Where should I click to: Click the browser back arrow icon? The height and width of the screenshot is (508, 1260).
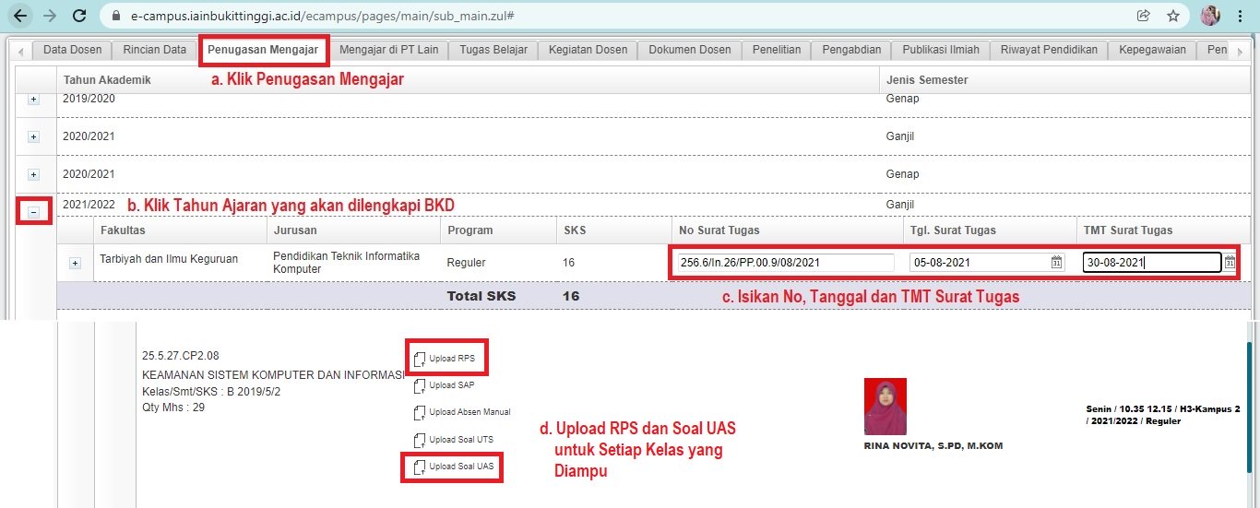pyautogui.click(x=20, y=16)
